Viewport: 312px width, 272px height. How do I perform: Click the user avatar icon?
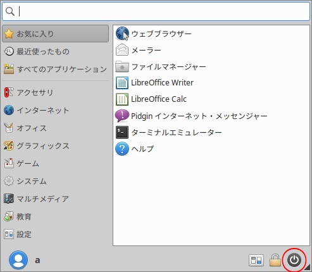click(18, 260)
